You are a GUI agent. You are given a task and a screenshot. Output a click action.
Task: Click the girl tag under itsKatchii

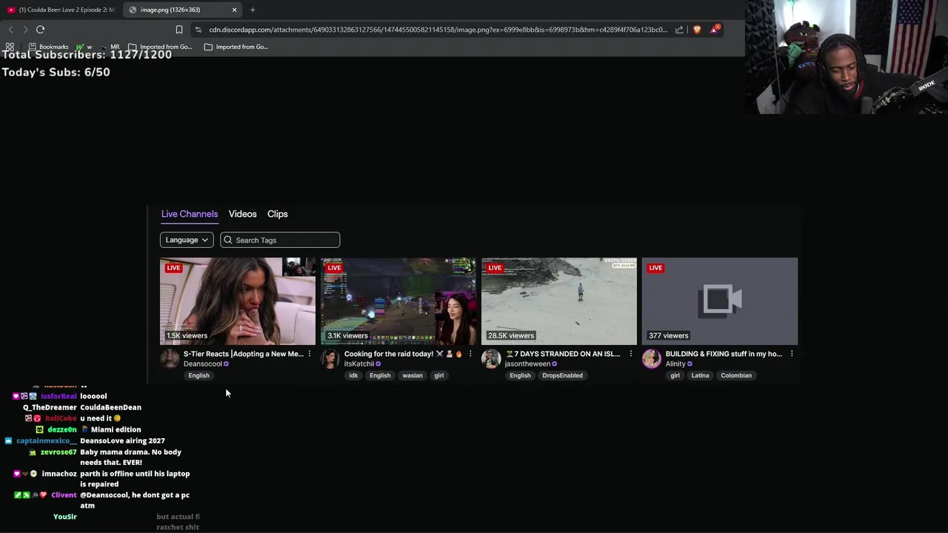[x=439, y=375]
